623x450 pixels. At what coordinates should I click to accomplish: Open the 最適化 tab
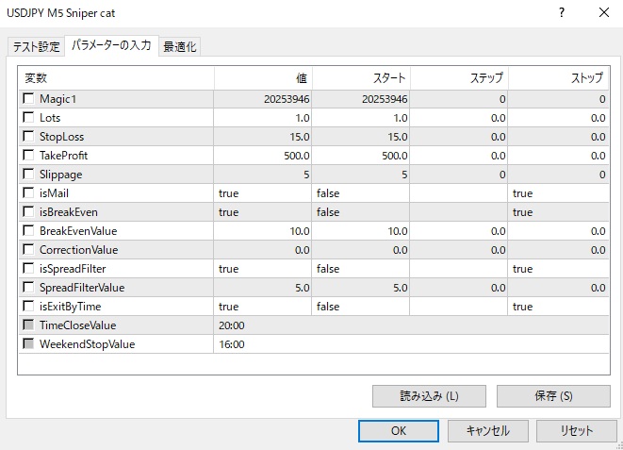pyautogui.click(x=181, y=47)
